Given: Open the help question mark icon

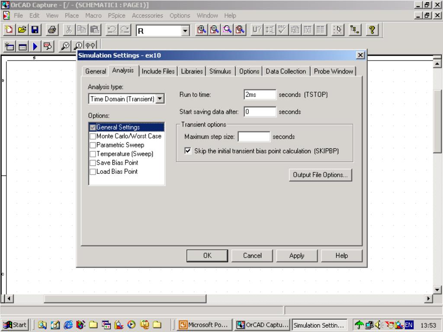Looking at the screenshot, I should coord(372,30).
